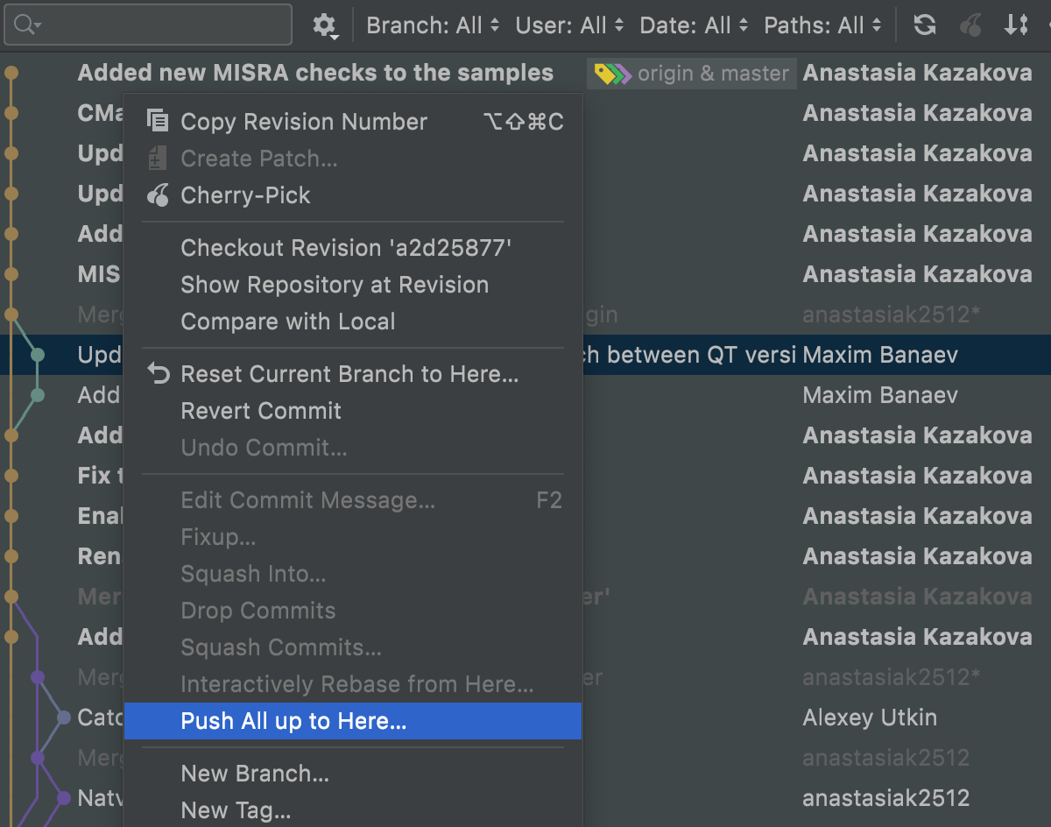Image resolution: width=1051 pixels, height=827 pixels.
Task: Click the top commit graph node
Action: click(11, 73)
